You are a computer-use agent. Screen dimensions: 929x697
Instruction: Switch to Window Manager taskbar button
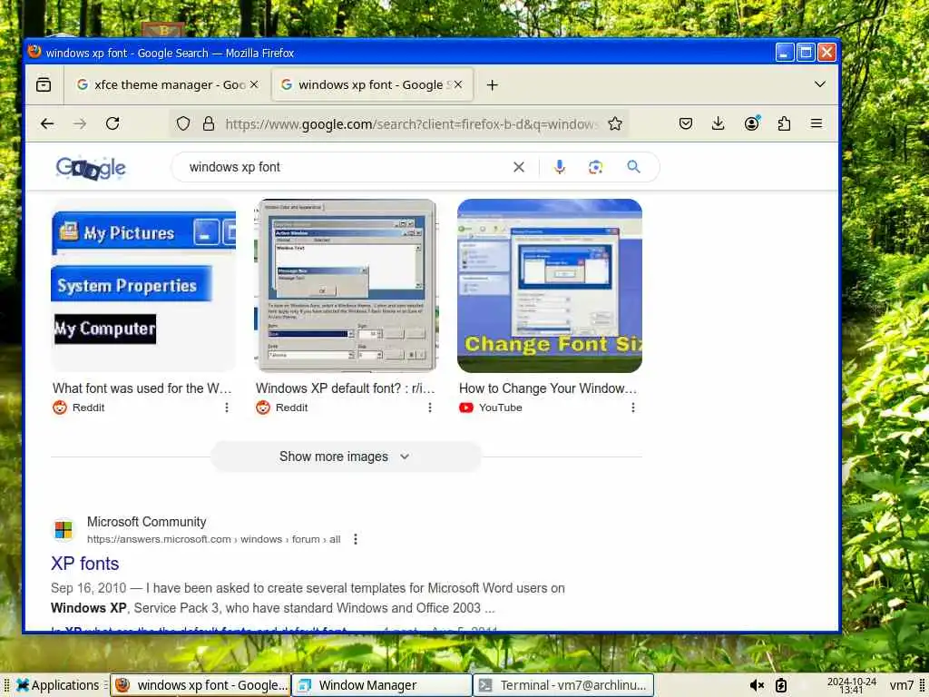(382, 685)
